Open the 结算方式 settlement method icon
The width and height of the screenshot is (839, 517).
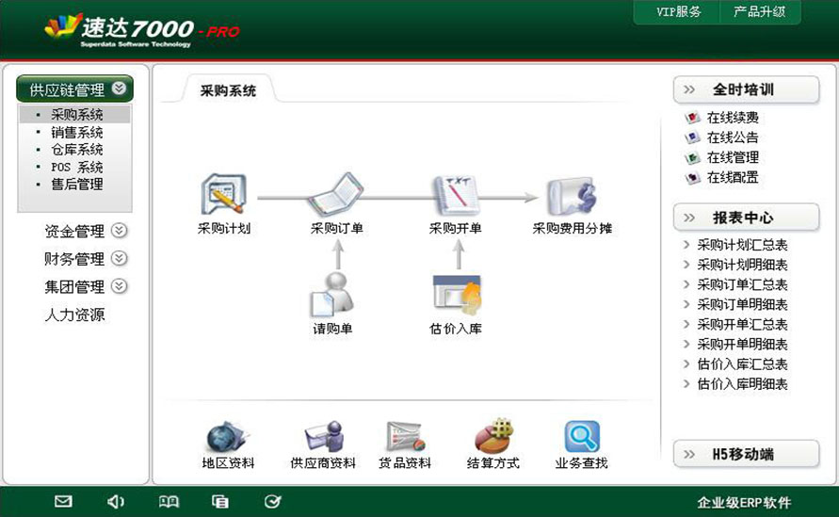[493, 435]
